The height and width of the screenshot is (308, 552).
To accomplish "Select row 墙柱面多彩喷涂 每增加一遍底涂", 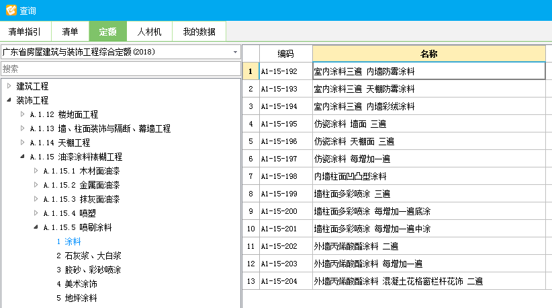I will tap(429, 211).
